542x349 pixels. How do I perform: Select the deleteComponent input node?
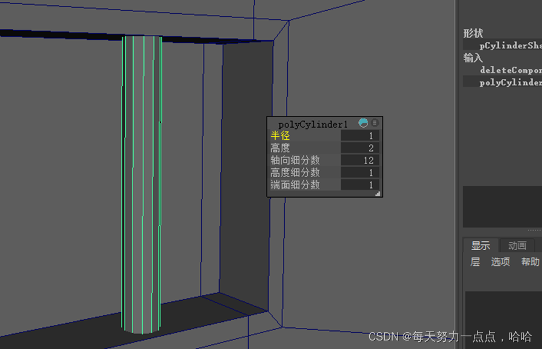[x=511, y=70]
